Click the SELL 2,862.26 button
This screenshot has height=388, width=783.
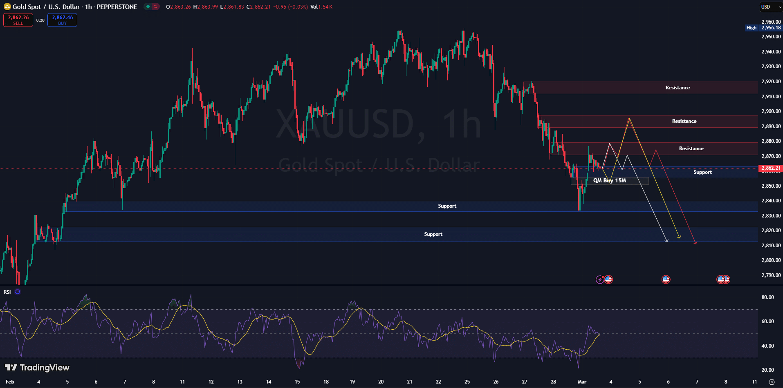18,20
